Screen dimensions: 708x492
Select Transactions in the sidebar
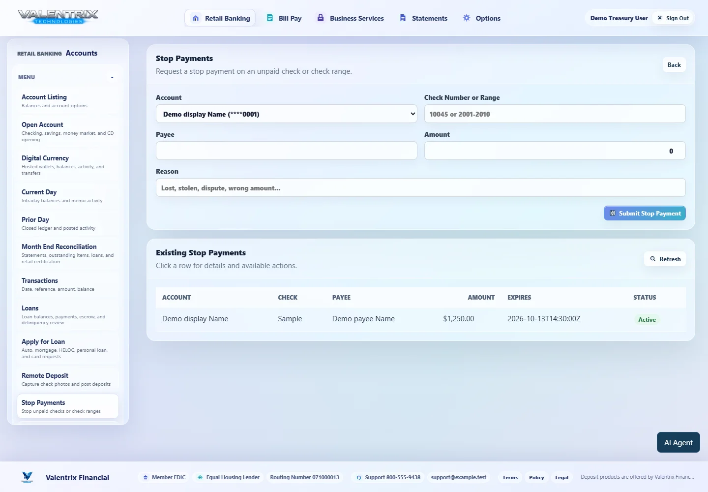(x=68, y=284)
